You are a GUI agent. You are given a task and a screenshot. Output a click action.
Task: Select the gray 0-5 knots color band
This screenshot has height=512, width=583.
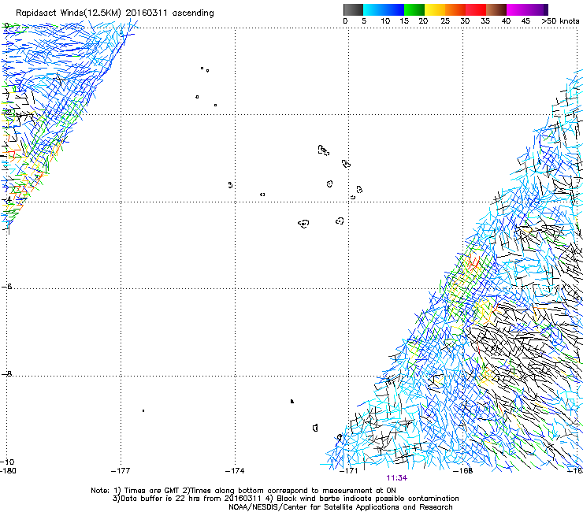[353, 9]
